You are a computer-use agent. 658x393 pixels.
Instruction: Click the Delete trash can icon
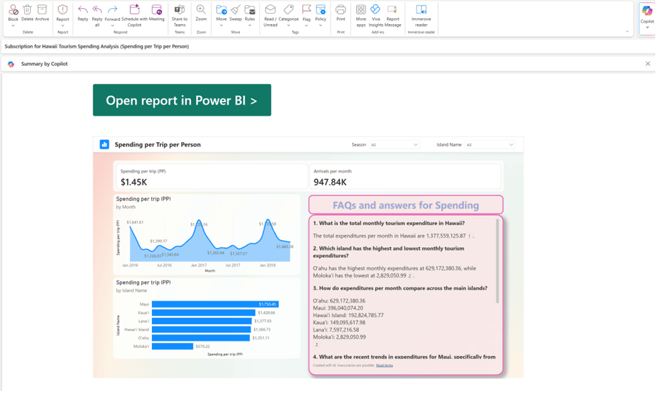[28, 10]
